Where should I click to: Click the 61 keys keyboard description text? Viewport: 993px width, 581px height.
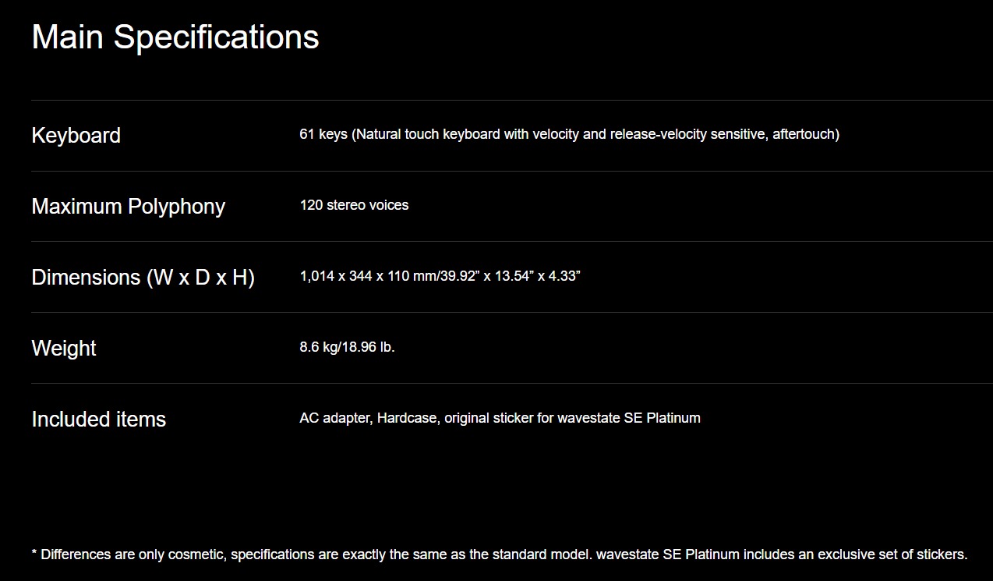(569, 134)
